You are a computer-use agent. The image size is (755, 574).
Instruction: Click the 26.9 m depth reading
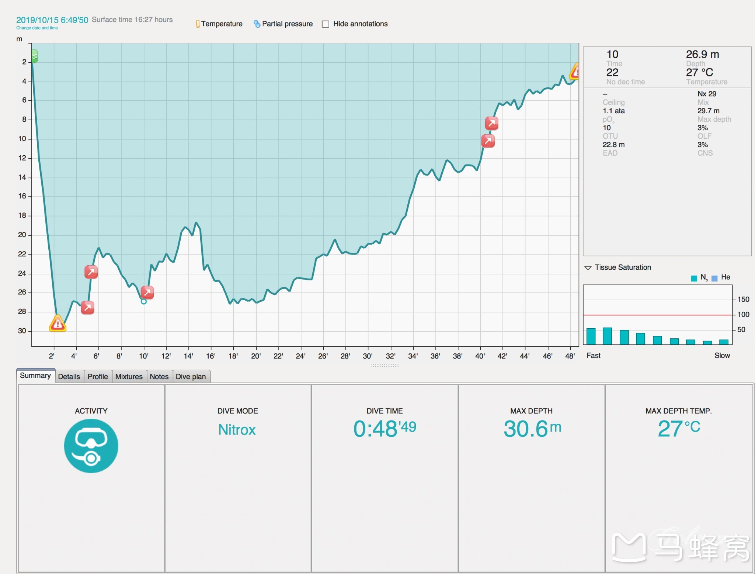coord(702,55)
